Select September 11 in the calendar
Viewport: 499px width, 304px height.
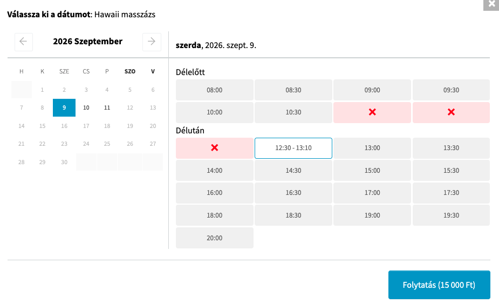[x=107, y=107]
